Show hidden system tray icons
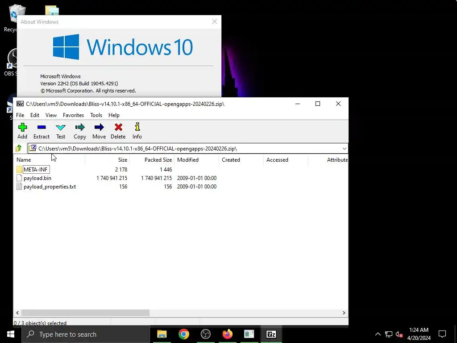457x343 pixels. (x=378, y=334)
